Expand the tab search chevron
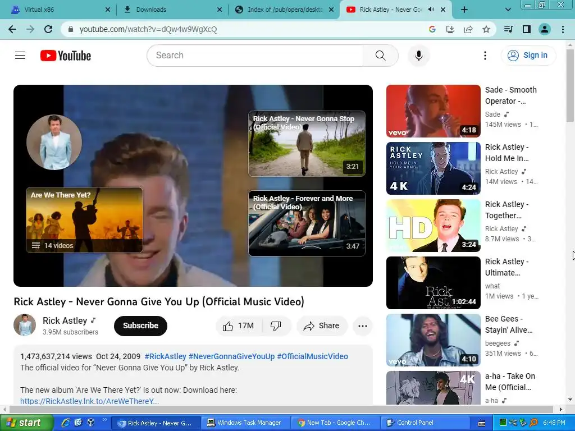This screenshot has height=431, width=575. click(508, 10)
